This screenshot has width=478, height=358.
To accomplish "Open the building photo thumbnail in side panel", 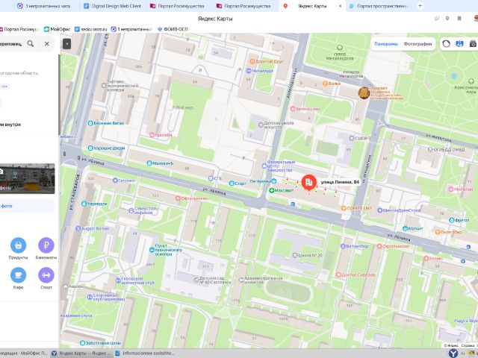I will point(28,178).
